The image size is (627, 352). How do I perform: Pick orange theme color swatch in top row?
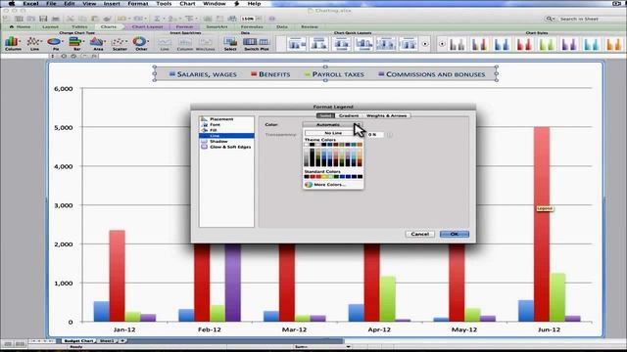[x=360, y=145]
